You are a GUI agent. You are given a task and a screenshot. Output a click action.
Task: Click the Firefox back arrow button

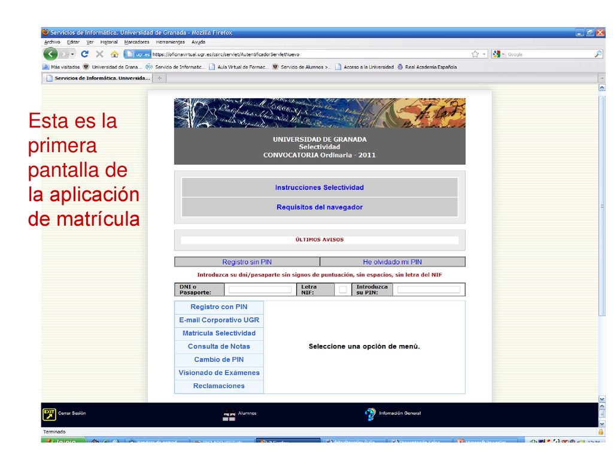(x=50, y=54)
